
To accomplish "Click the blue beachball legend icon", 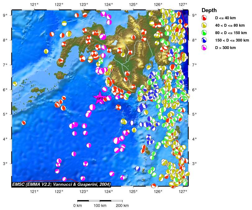I will [x=205, y=40].
